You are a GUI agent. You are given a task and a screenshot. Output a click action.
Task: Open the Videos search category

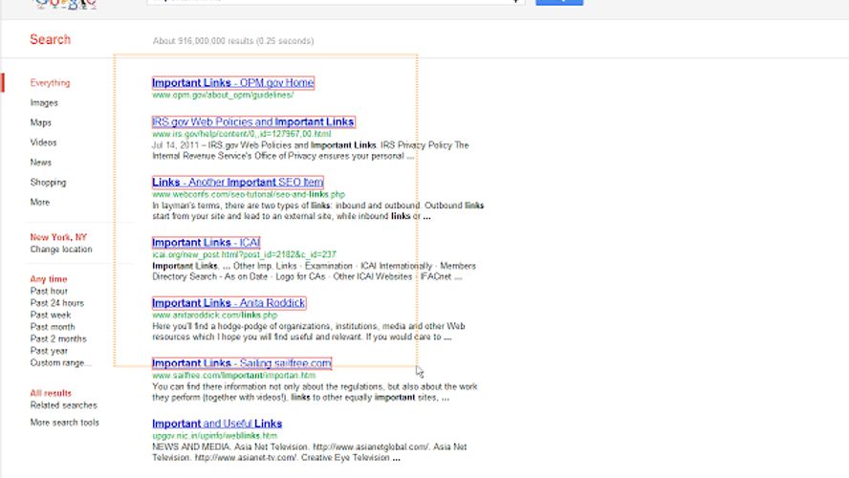click(43, 142)
